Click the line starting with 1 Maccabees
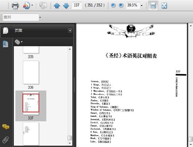Viewport: 193px width, 147px height. coord(106,91)
